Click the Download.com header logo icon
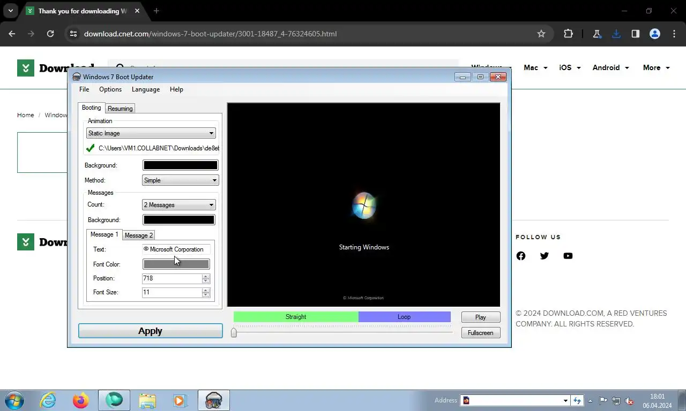686x411 pixels. point(26,68)
